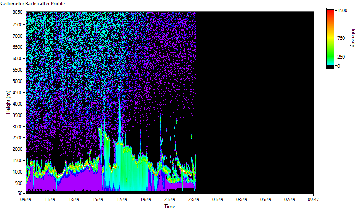The image size is (357, 211).
Task: Click the 6000 height tick label
Action: (x=17, y=59)
